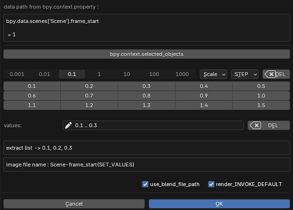Viewport: 293px width, 210px height.
Task: Click the 1.2 value button
Action: (x=89, y=105)
